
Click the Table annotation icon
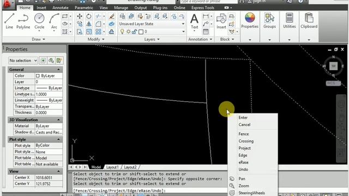pyautogui.click(x=206, y=32)
